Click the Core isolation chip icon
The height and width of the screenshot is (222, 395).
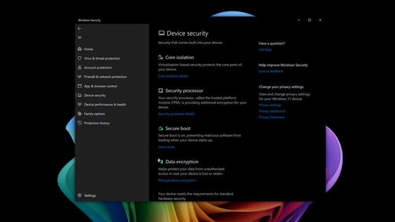(160, 57)
